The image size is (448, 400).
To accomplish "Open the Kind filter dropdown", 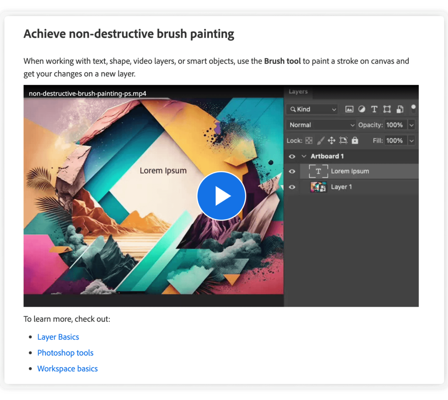I will [312, 109].
